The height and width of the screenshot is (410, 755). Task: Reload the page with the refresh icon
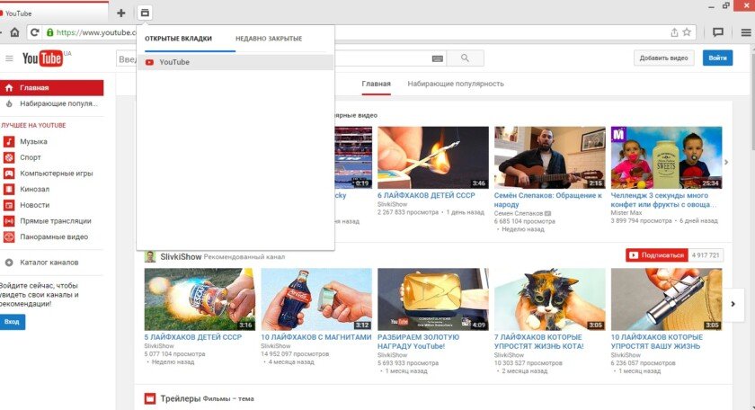(34, 32)
